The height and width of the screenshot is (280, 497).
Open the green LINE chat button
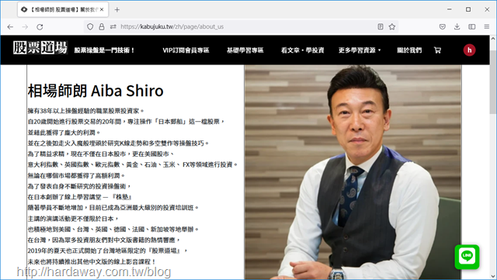(467, 257)
